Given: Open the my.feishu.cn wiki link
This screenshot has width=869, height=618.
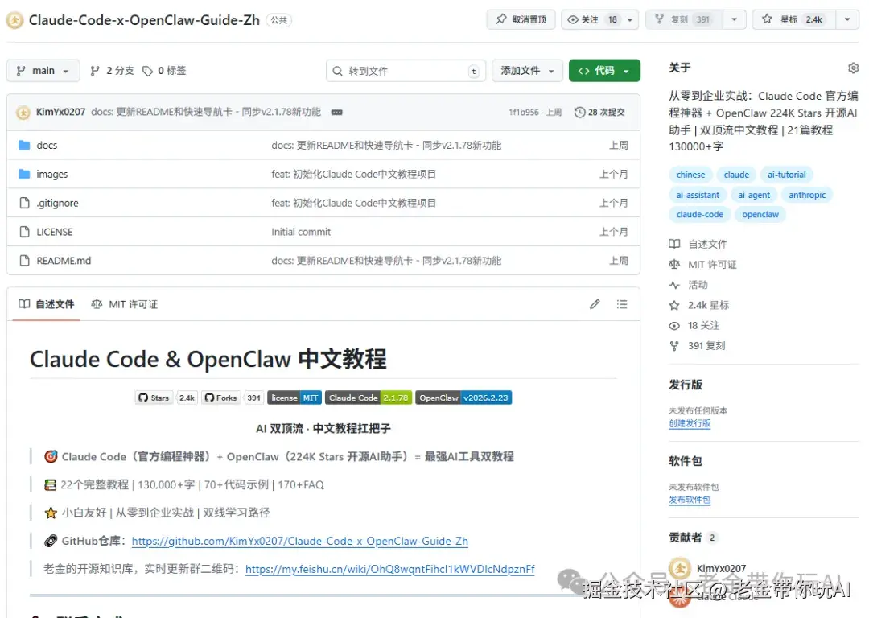Looking at the screenshot, I should click(390, 569).
